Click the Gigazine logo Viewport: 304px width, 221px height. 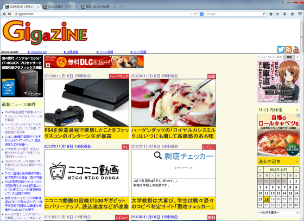click(45, 32)
